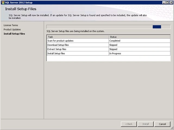Click the window resize grip corner
This screenshot has height=130, width=174.
[x=172, y=128]
